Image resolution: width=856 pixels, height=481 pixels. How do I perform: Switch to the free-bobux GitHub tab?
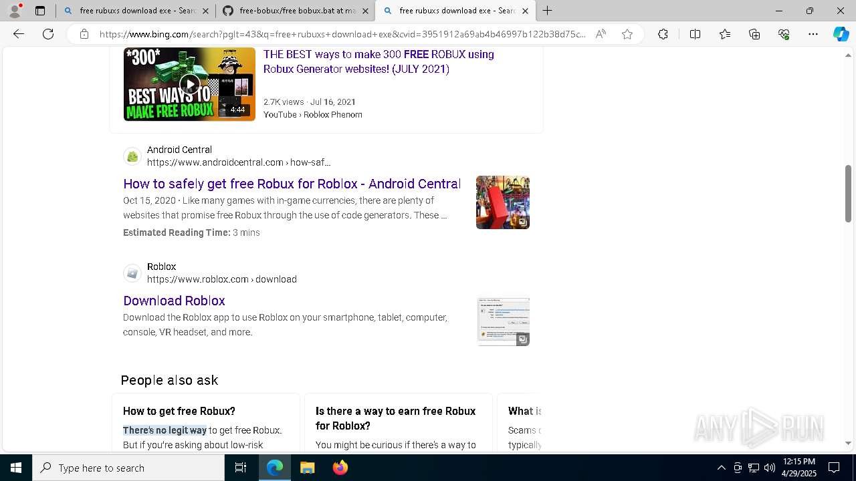pyautogui.click(x=295, y=11)
